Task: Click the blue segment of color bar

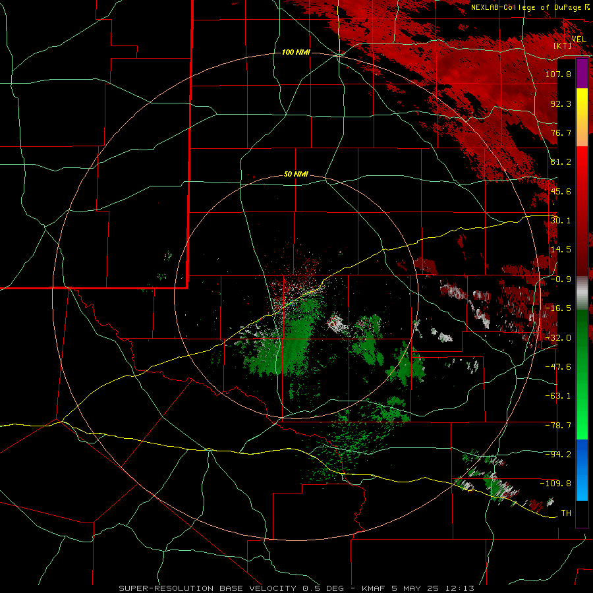Action: click(x=582, y=470)
